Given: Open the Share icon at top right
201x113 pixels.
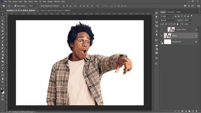Looking at the screenshot, I should tap(199, 6).
